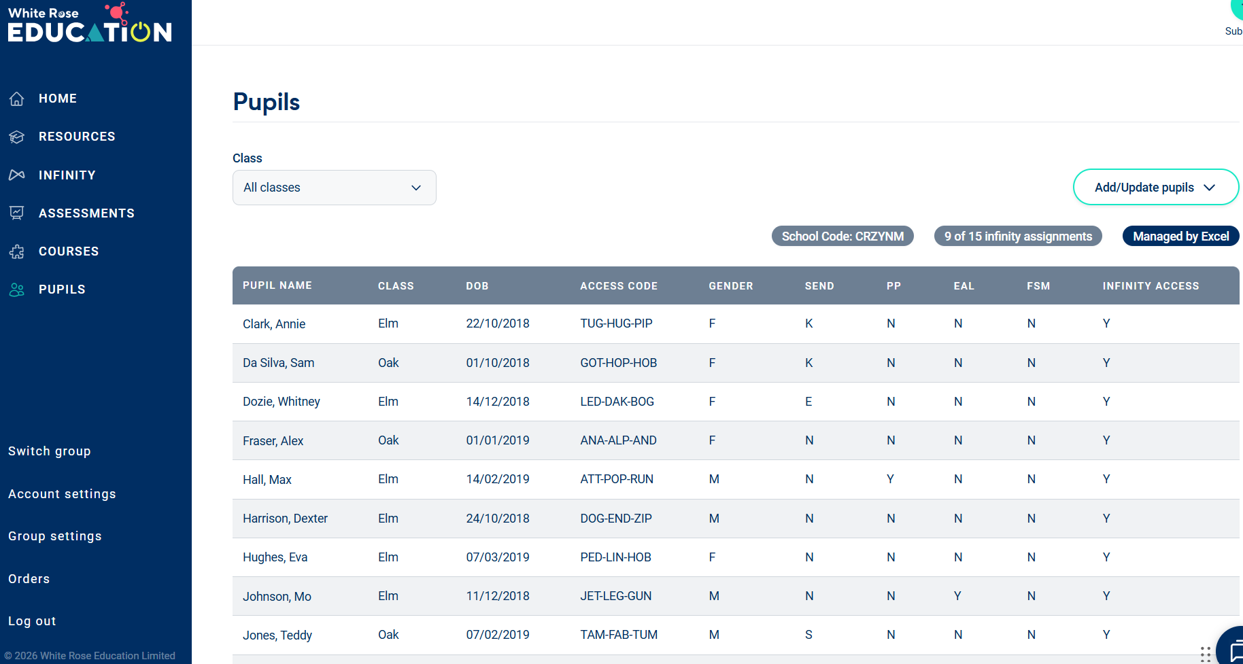Sort by PUPIL NAME column header
Viewport: 1243px width, 664px height.
click(x=277, y=285)
